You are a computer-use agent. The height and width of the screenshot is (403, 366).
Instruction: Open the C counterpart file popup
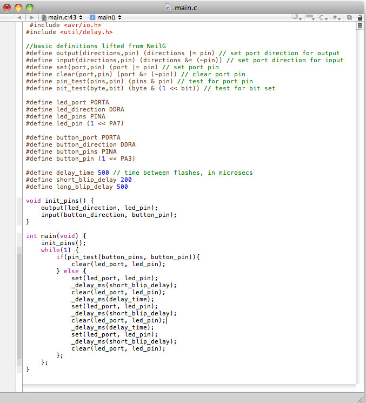pos(323,17)
